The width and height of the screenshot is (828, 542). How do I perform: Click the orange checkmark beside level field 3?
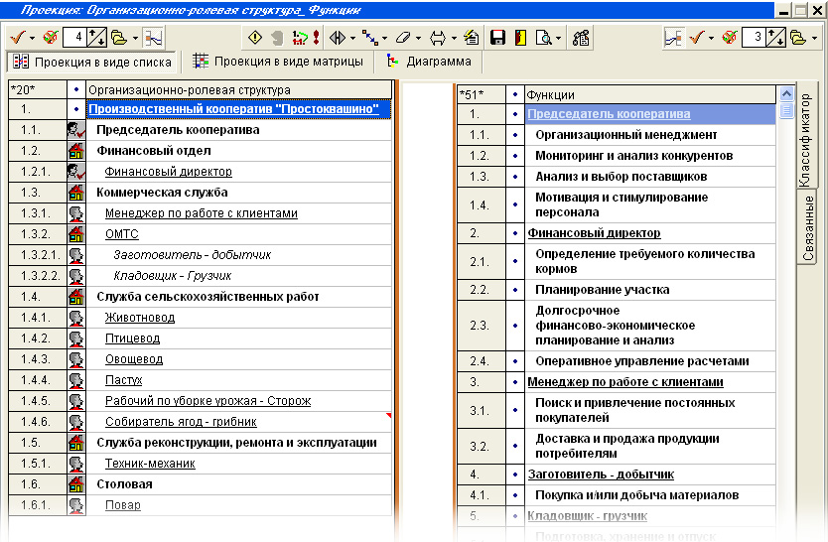[697, 38]
